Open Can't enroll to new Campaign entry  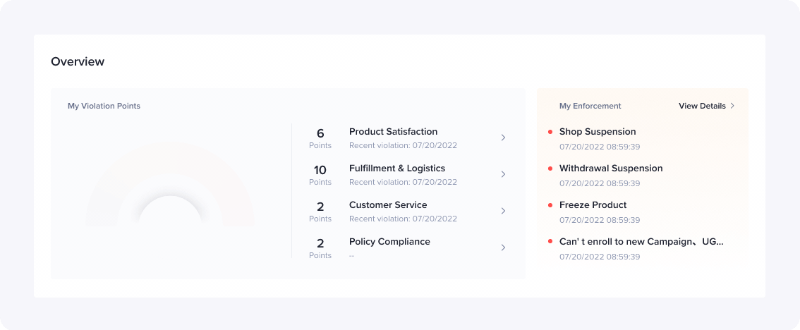pos(641,242)
